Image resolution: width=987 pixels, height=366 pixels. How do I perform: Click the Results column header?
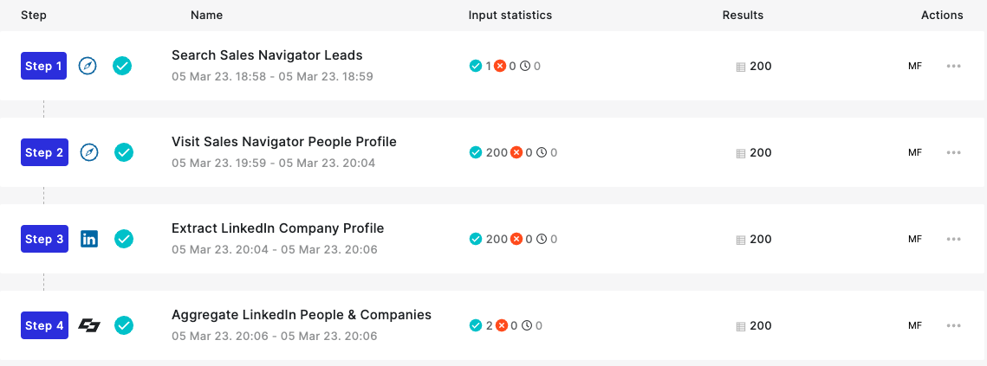coord(743,15)
